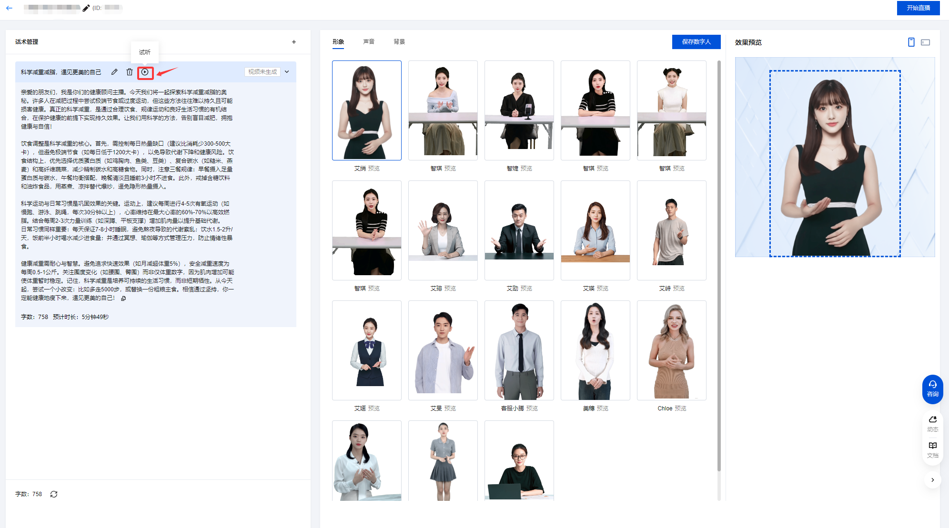Select the Chloe avatar thumbnail

671,350
